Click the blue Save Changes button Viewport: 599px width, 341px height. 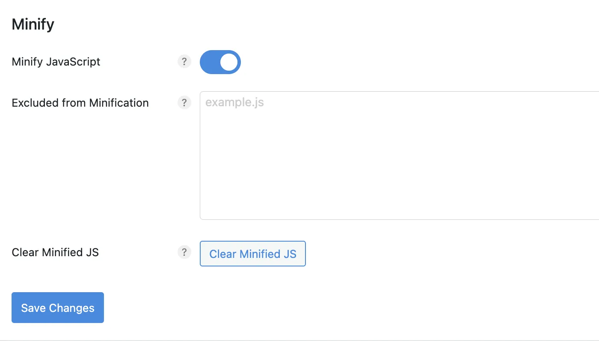click(58, 308)
